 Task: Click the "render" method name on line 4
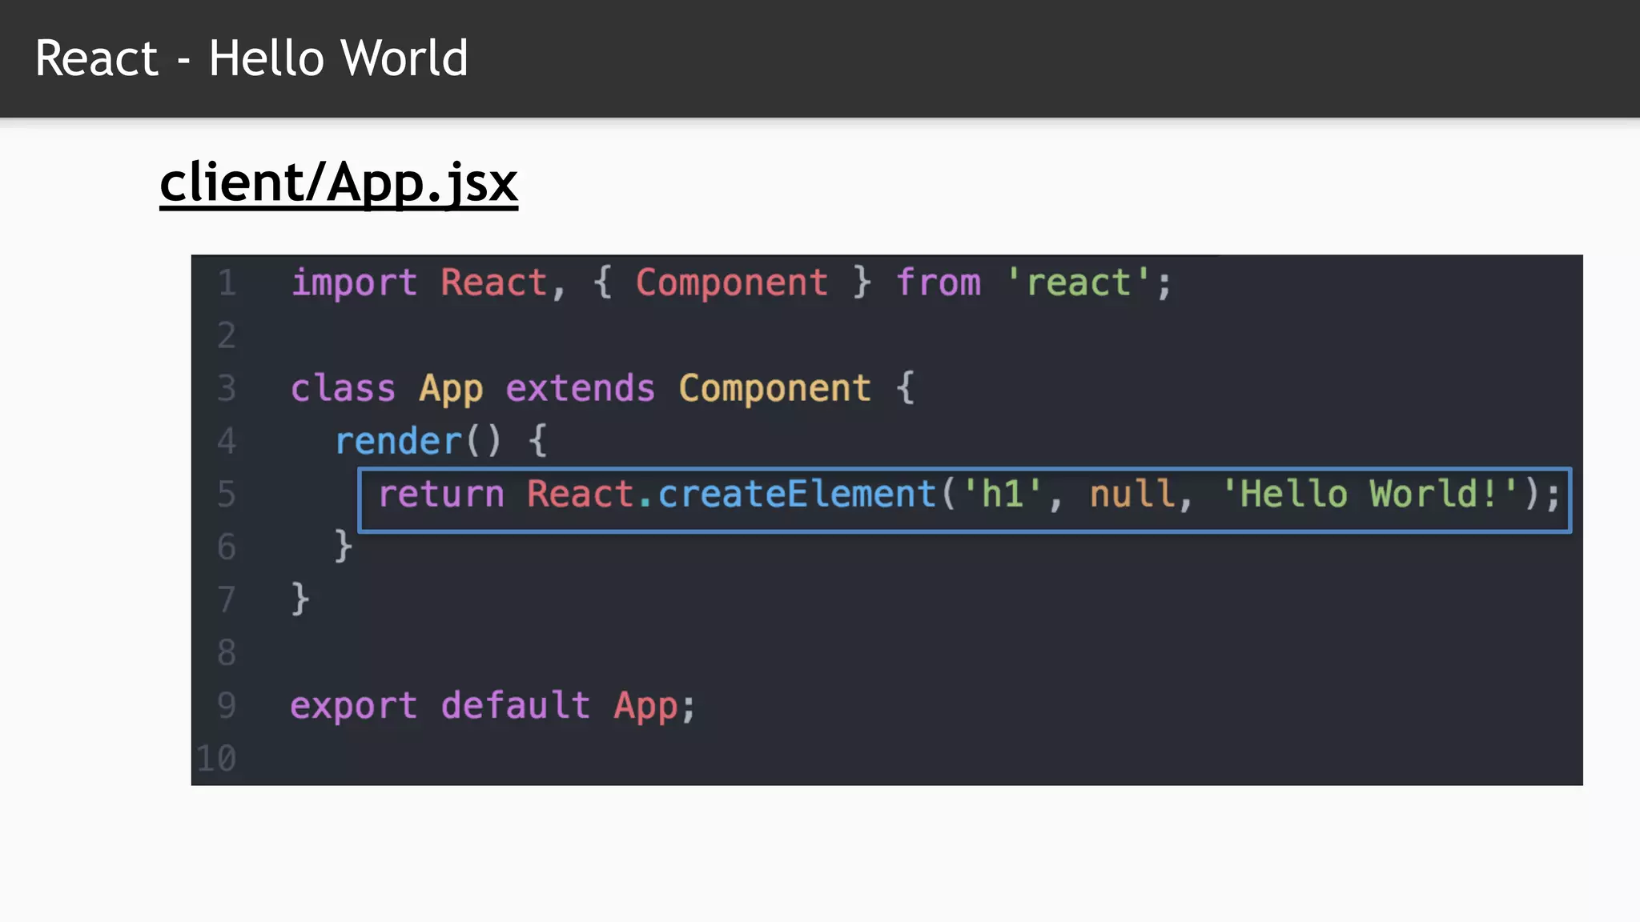click(x=398, y=442)
